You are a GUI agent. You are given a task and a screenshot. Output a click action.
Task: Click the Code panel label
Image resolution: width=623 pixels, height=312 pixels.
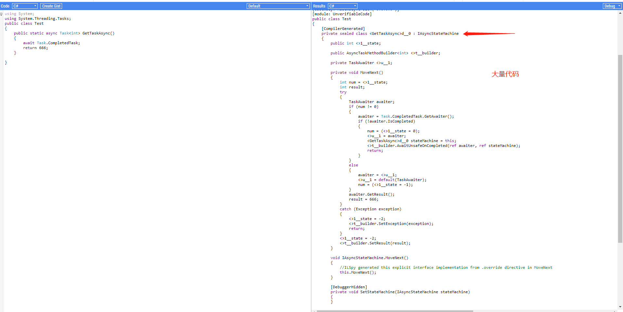[5, 6]
